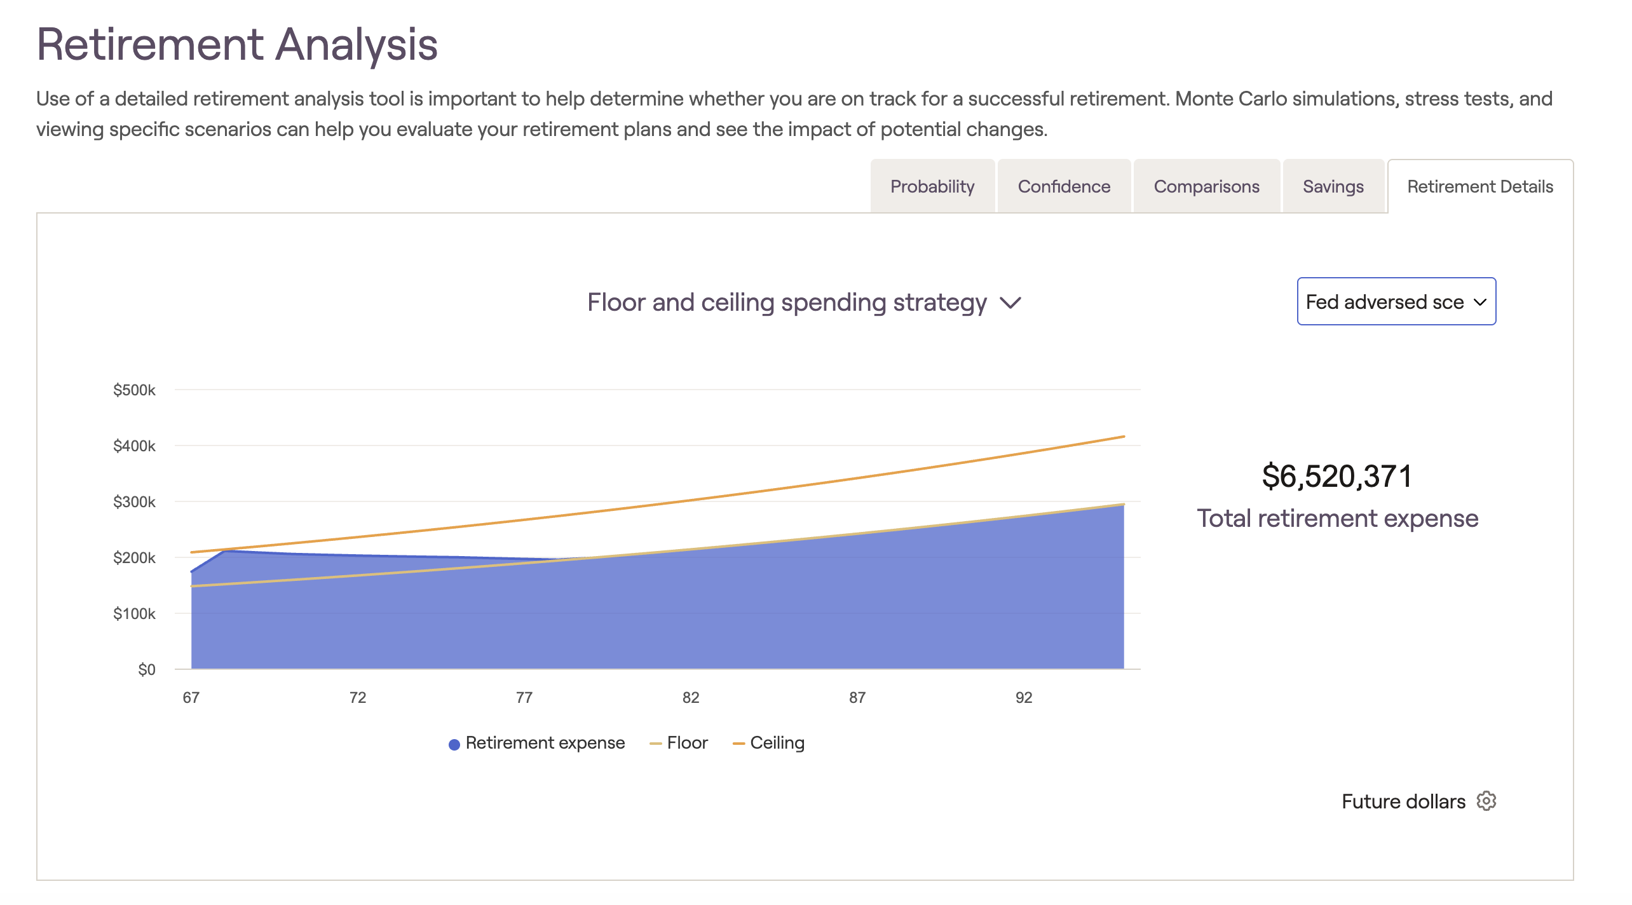Open the Comparisons tab
This screenshot has height=905, width=1632.
1206,186
